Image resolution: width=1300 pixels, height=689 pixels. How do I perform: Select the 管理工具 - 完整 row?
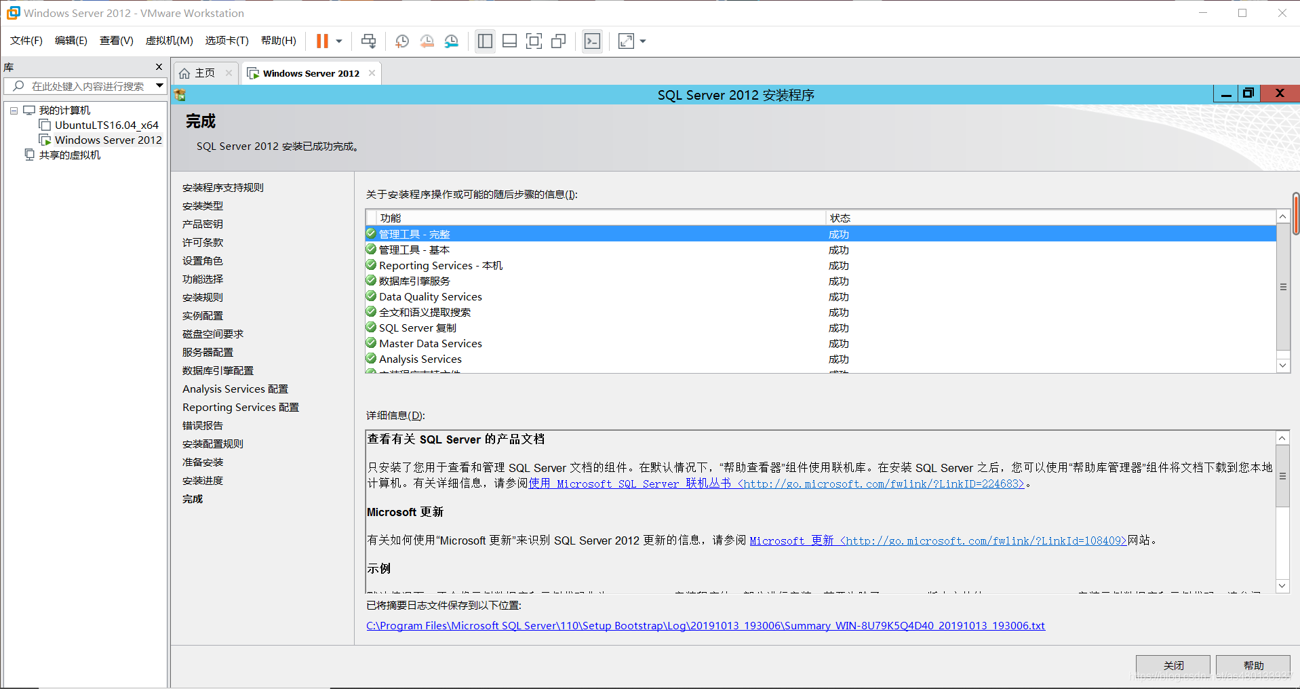point(821,234)
